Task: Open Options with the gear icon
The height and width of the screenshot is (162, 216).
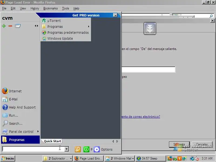Action: tap(103, 150)
